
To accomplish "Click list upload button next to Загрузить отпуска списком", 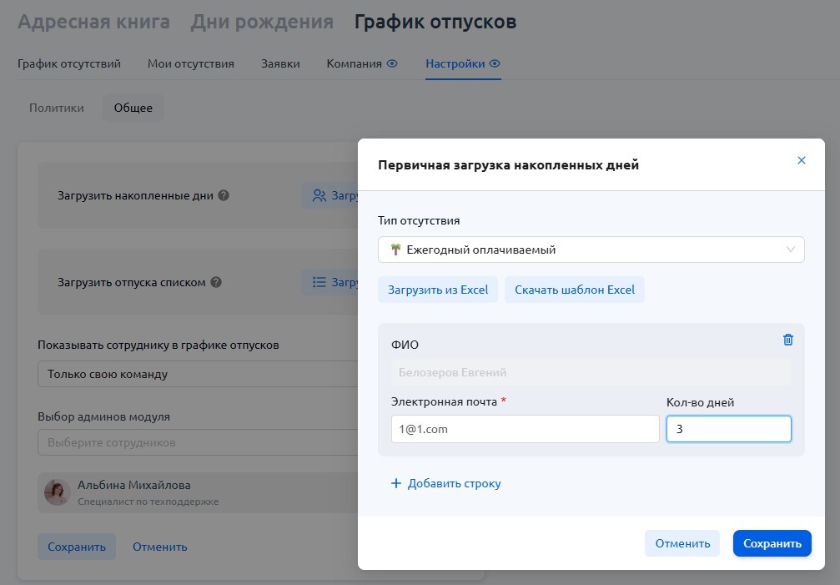I will (330, 282).
